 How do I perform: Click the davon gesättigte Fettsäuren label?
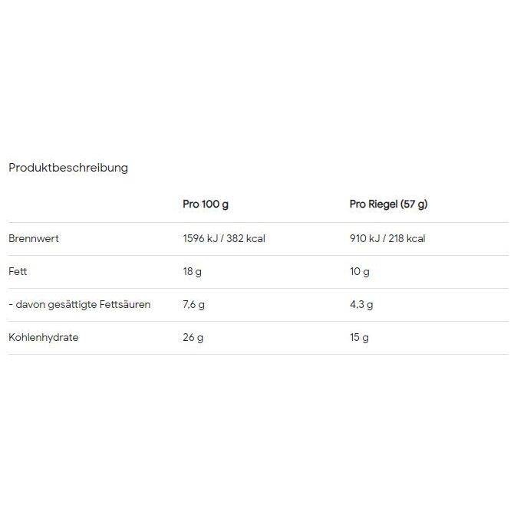click(x=80, y=305)
